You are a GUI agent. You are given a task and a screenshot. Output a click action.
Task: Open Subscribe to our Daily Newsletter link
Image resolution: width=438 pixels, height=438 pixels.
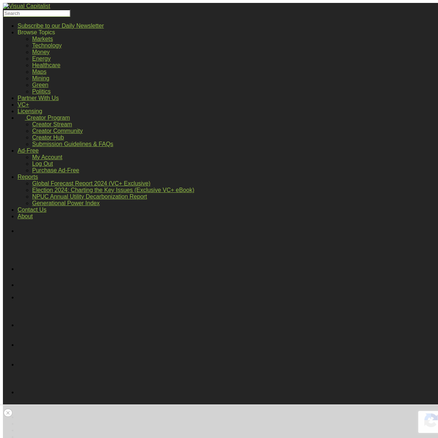pos(61,26)
